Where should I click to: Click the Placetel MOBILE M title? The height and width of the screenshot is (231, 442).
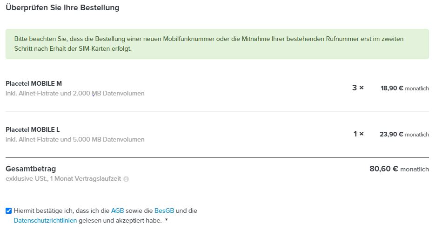pyautogui.click(x=33, y=83)
